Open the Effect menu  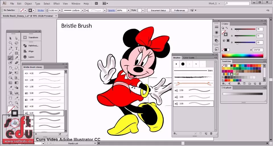[x=56, y=3]
